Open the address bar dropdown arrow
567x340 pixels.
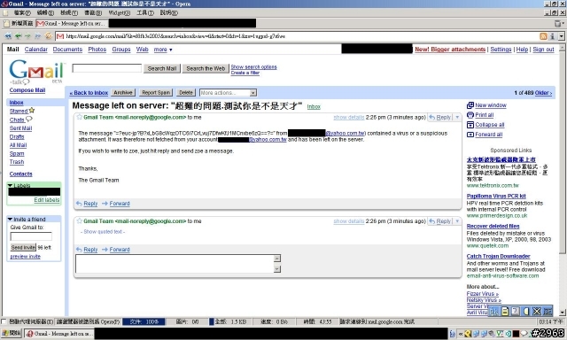tap(561, 36)
